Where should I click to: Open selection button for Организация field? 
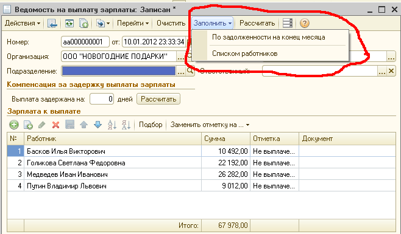click(x=181, y=57)
